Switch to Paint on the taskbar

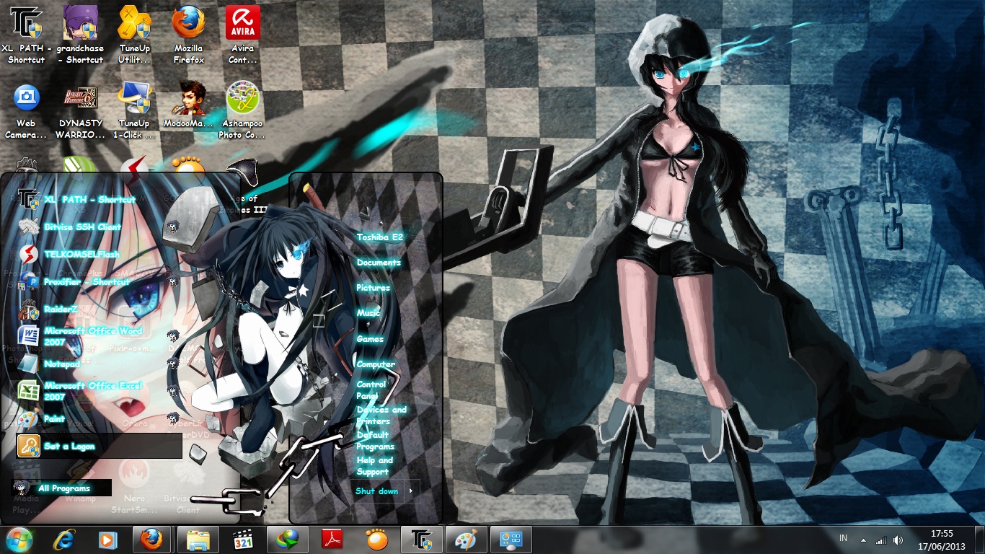point(466,539)
